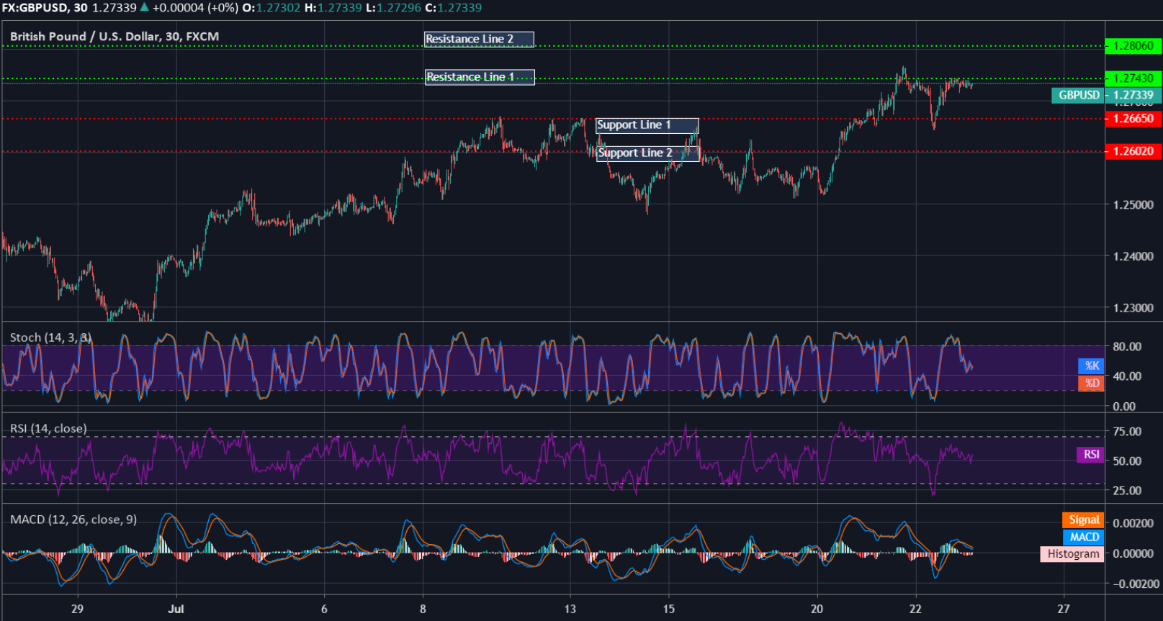Click the Resistance Line 2 label

[479, 40]
